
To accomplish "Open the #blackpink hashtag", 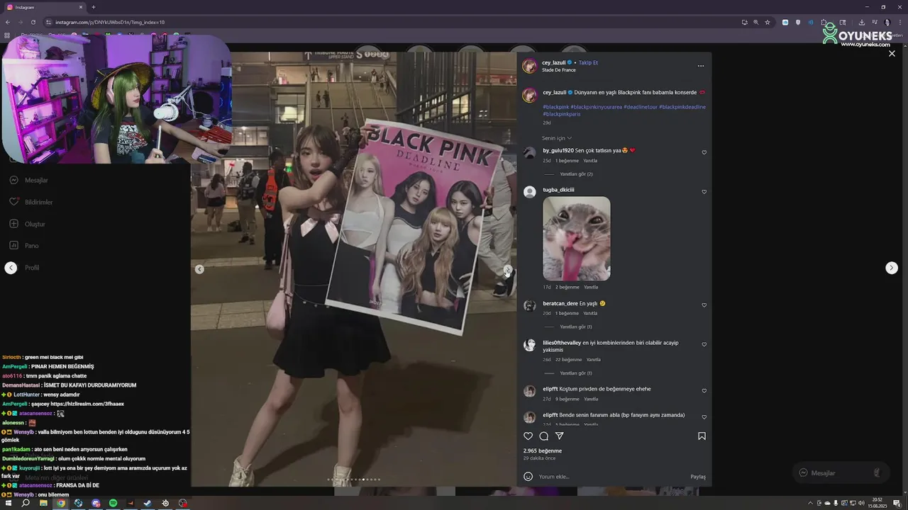I will tap(556, 107).
